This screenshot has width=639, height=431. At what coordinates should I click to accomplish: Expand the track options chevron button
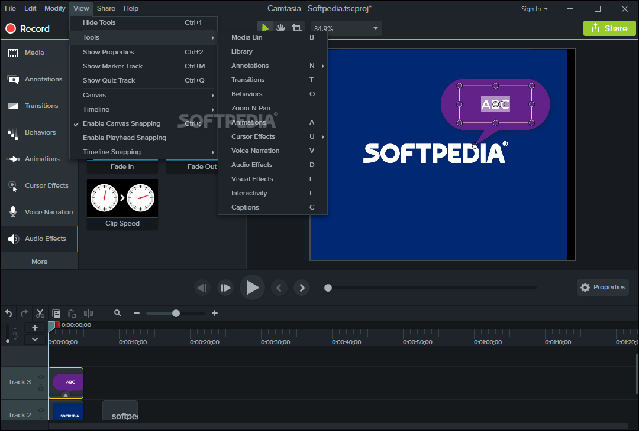[35, 339]
